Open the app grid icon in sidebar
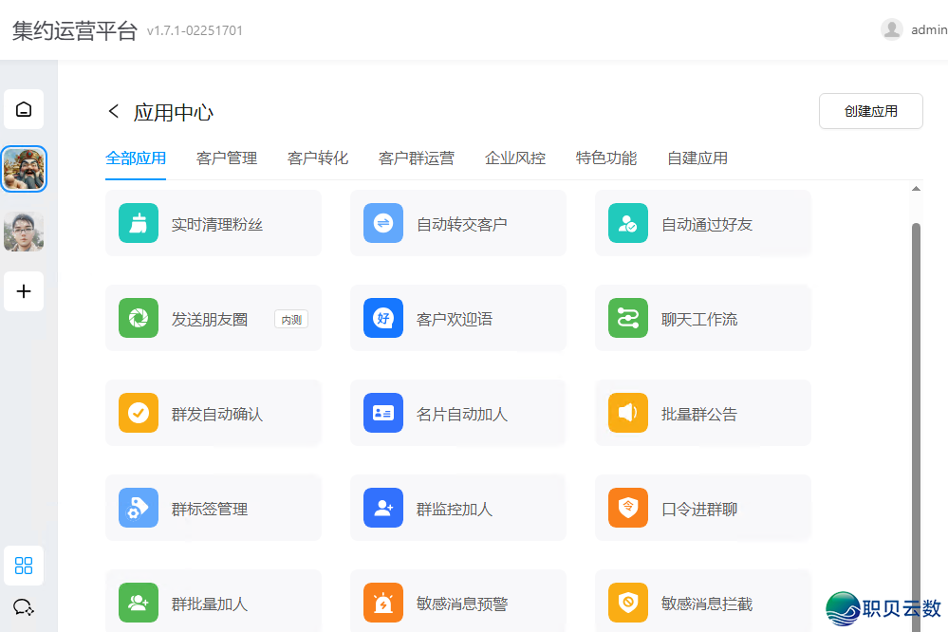Image resolution: width=948 pixels, height=632 pixels. click(24, 567)
